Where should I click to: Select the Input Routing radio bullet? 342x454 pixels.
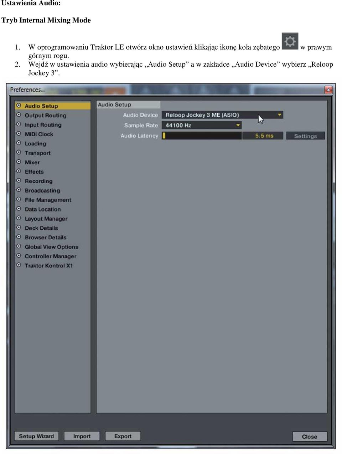[x=19, y=124]
